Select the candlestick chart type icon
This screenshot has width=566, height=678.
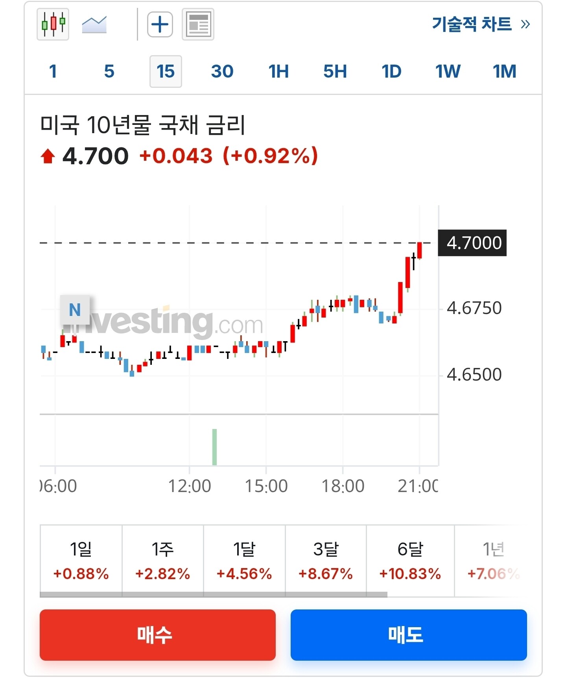(x=53, y=24)
